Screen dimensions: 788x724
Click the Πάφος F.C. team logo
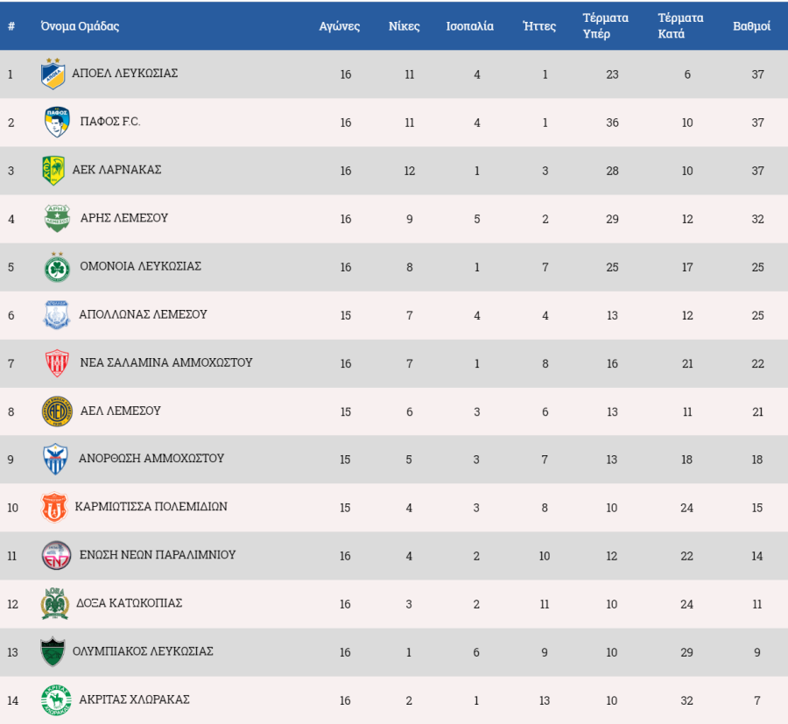(x=57, y=122)
